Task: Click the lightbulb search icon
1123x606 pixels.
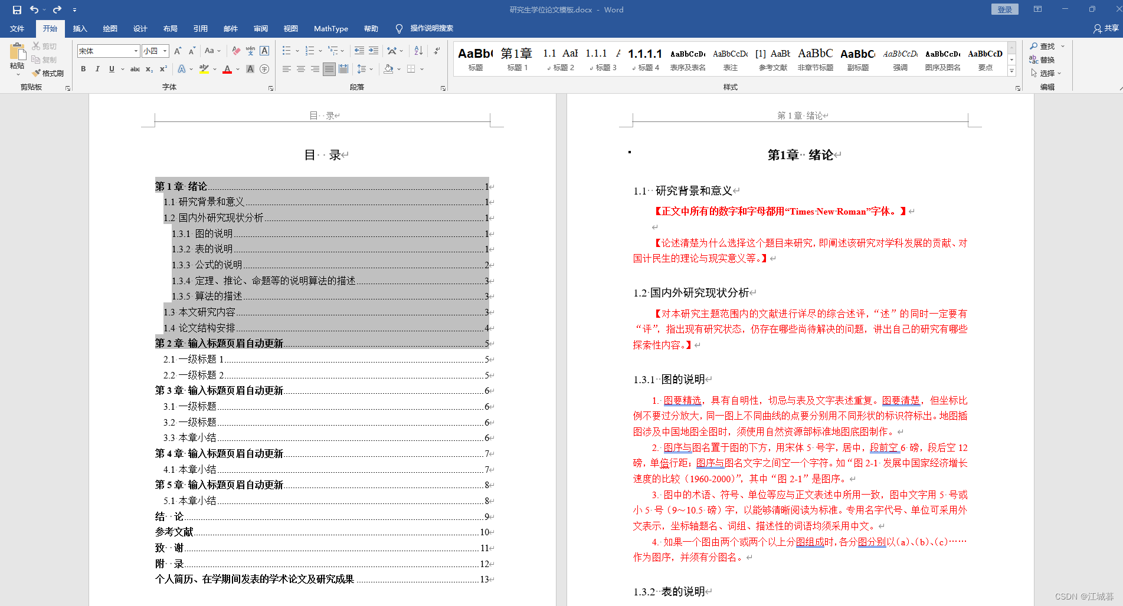Action: click(x=400, y=28)
